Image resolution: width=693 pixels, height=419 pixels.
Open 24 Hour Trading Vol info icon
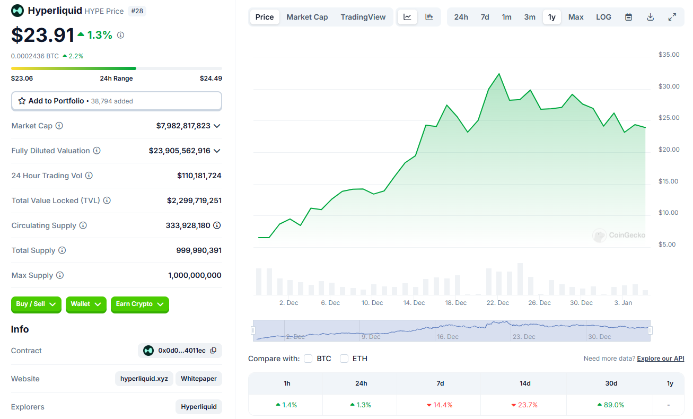click(89, 176)
